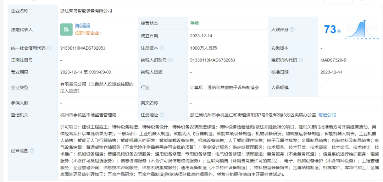This screenshot has width=383, height=182.
Task: Click the 企业类型 value 有限责任公司
Action: 97,88
